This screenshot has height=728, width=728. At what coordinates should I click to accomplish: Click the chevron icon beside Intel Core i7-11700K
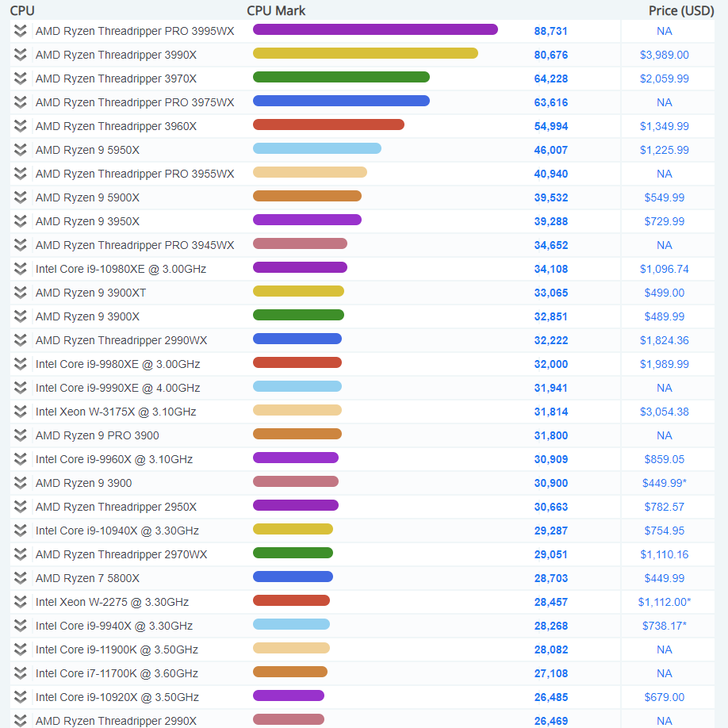[x=20, y=673]
